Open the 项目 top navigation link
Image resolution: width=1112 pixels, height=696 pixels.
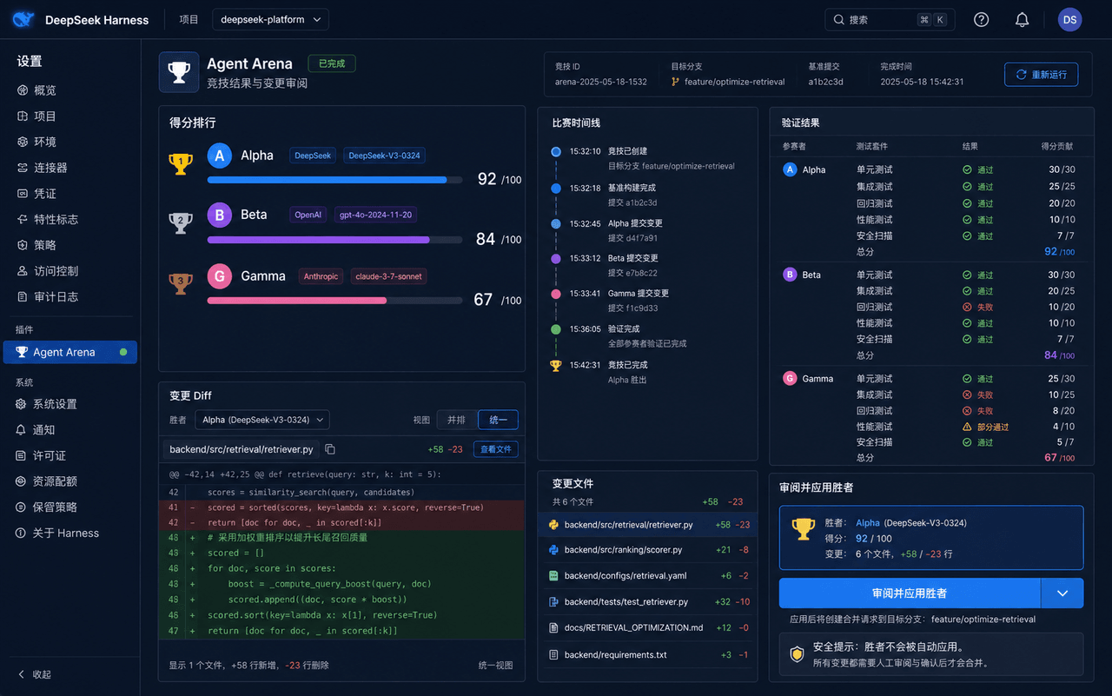tap(189, 19)
